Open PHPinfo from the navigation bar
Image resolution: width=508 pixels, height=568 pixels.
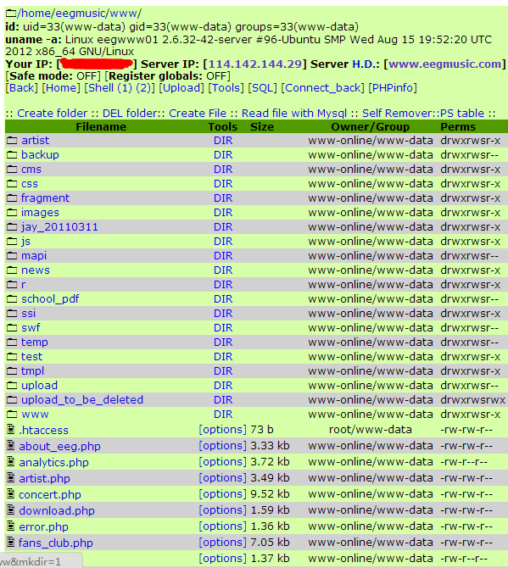pos(393,88)
